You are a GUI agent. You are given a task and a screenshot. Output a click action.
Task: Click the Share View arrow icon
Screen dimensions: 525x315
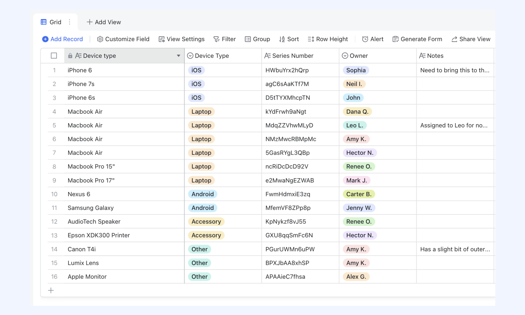(x=454, y=39)
